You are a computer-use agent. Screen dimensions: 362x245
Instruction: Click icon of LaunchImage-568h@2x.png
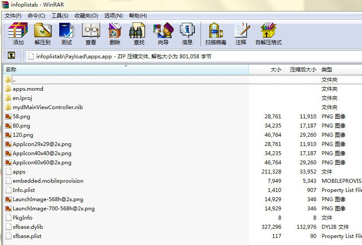[8, 199]
